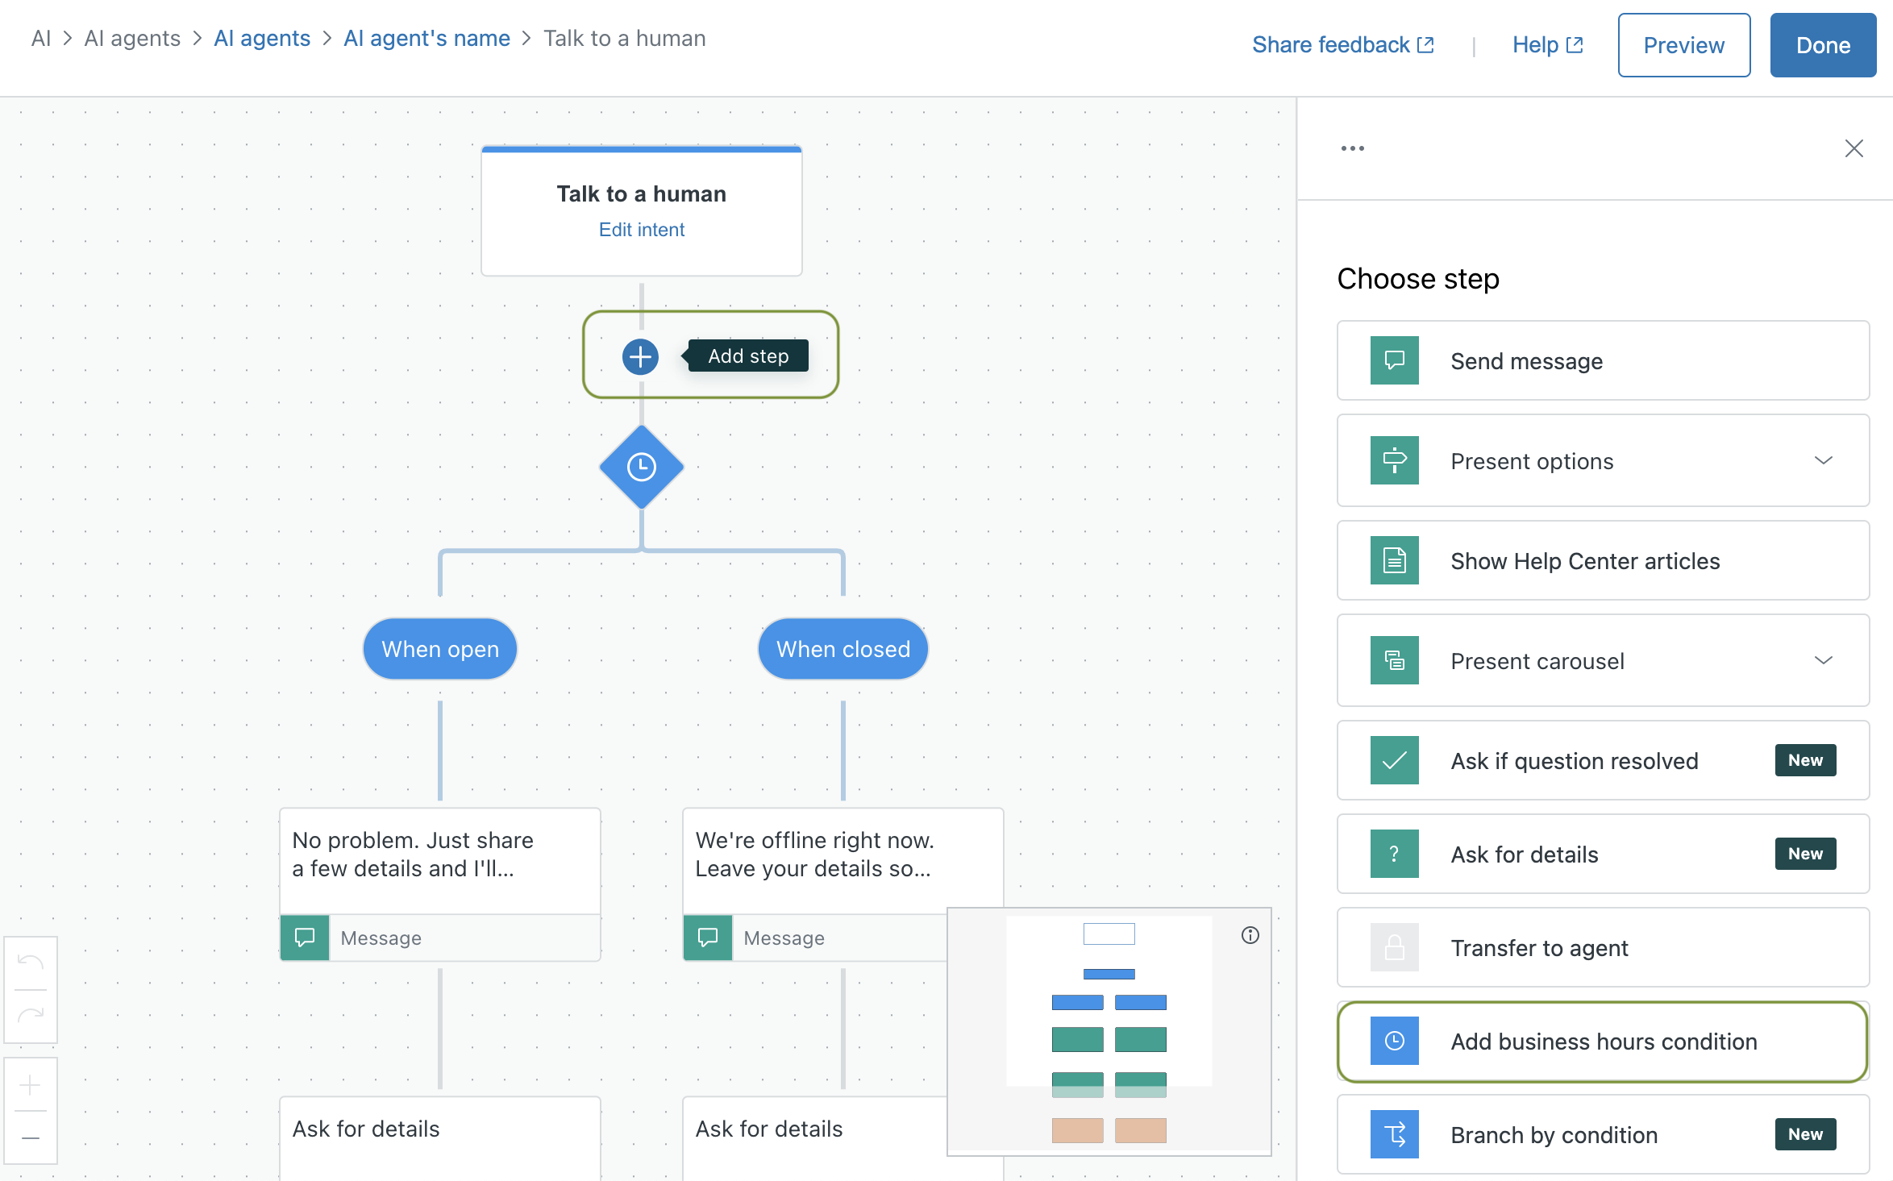This screenshot has height=1181, width=1893.
Task: Zoom out with the canvas minus button
Action: [31, 1137]
